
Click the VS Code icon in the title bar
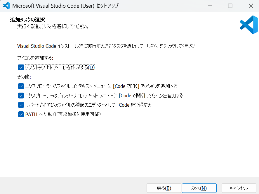tap(6, 6)
